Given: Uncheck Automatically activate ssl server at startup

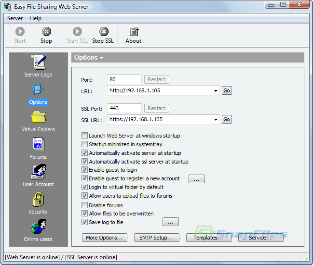Looking at the screenshot, I should [84, 162].
